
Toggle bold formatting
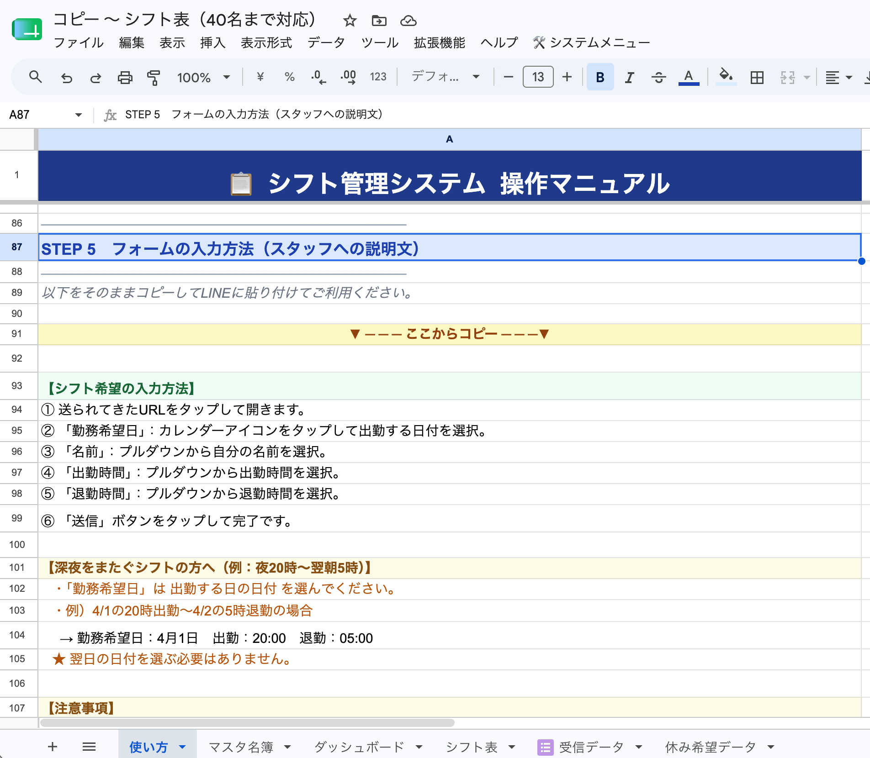coord(600,77)
